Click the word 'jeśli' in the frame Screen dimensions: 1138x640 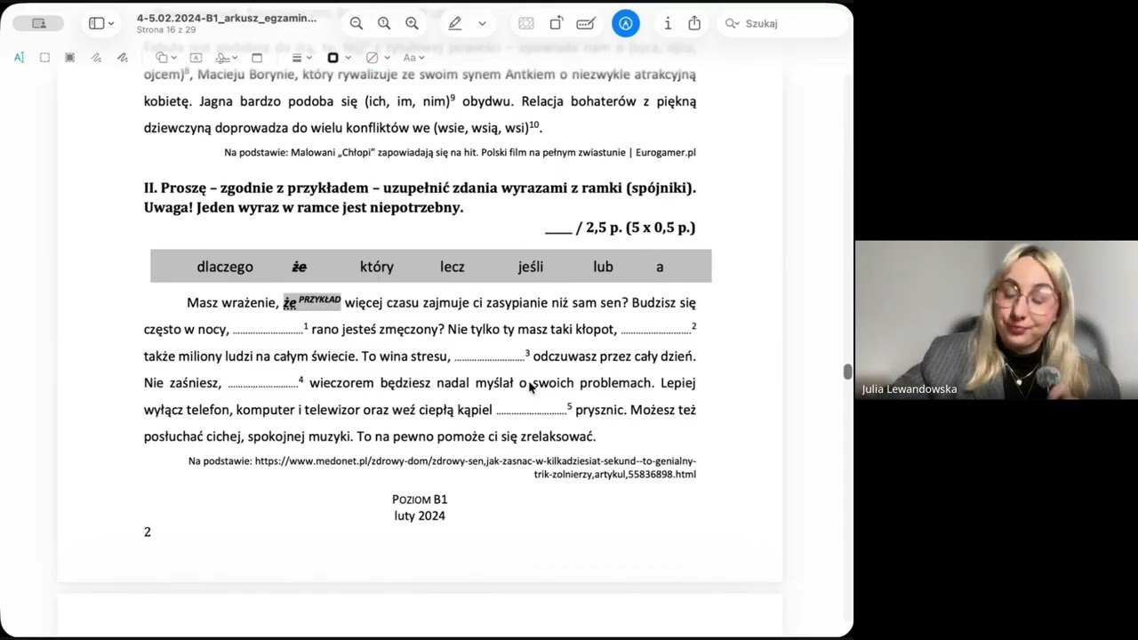click(531, 267)
